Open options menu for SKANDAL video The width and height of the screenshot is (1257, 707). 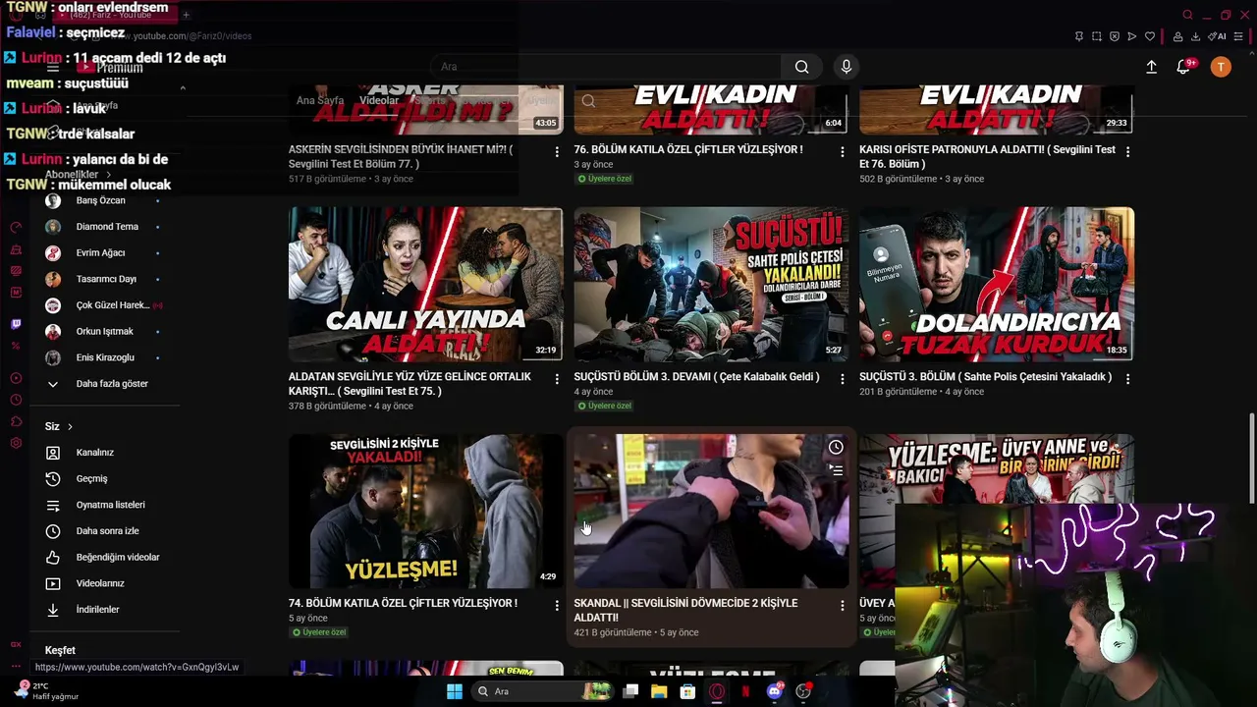(842, 606)
